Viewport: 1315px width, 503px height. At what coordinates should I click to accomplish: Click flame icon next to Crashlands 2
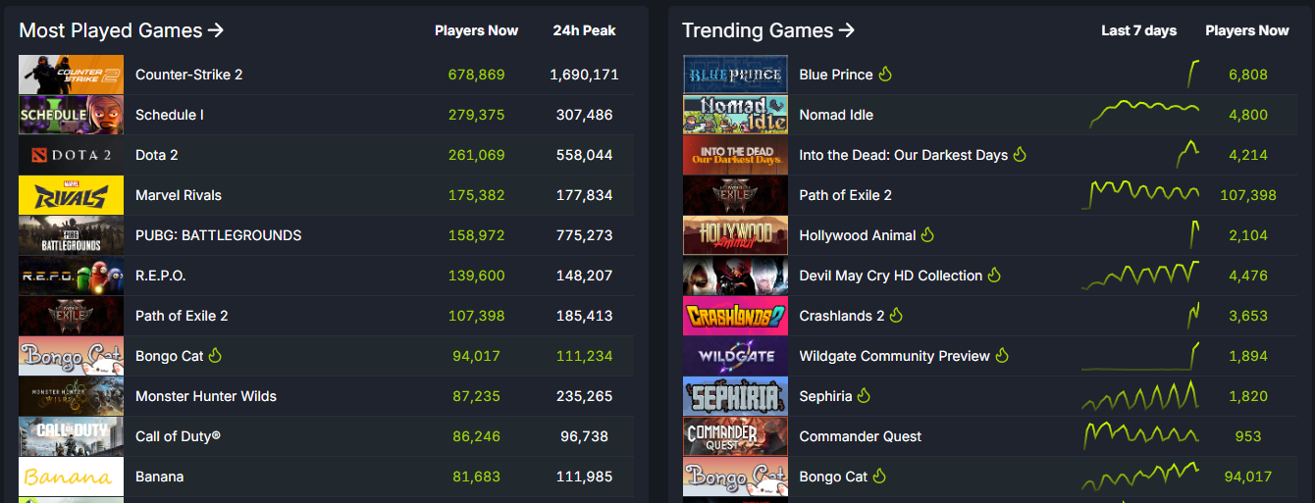pyautogui.click(x=896, y=315)
